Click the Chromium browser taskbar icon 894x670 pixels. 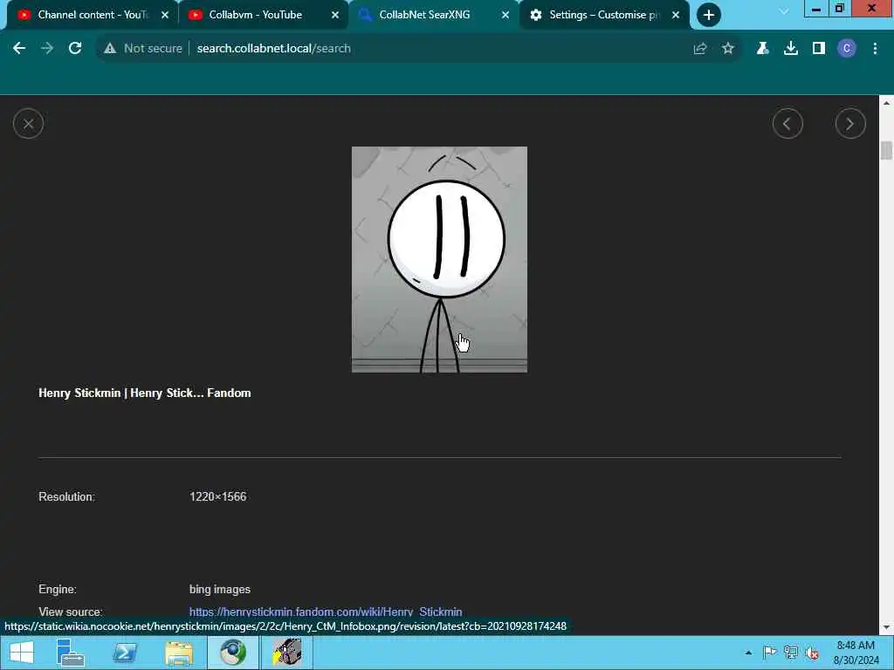[x=232, y=653]
